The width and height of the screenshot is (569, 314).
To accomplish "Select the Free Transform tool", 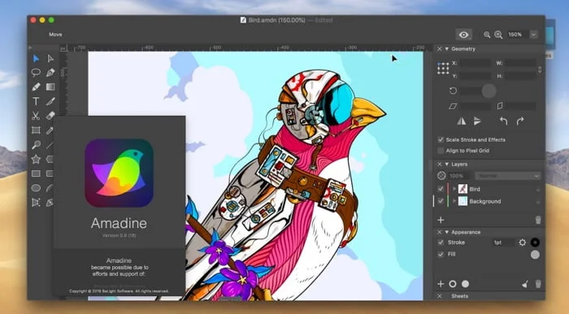I will [x=36, y=203].
